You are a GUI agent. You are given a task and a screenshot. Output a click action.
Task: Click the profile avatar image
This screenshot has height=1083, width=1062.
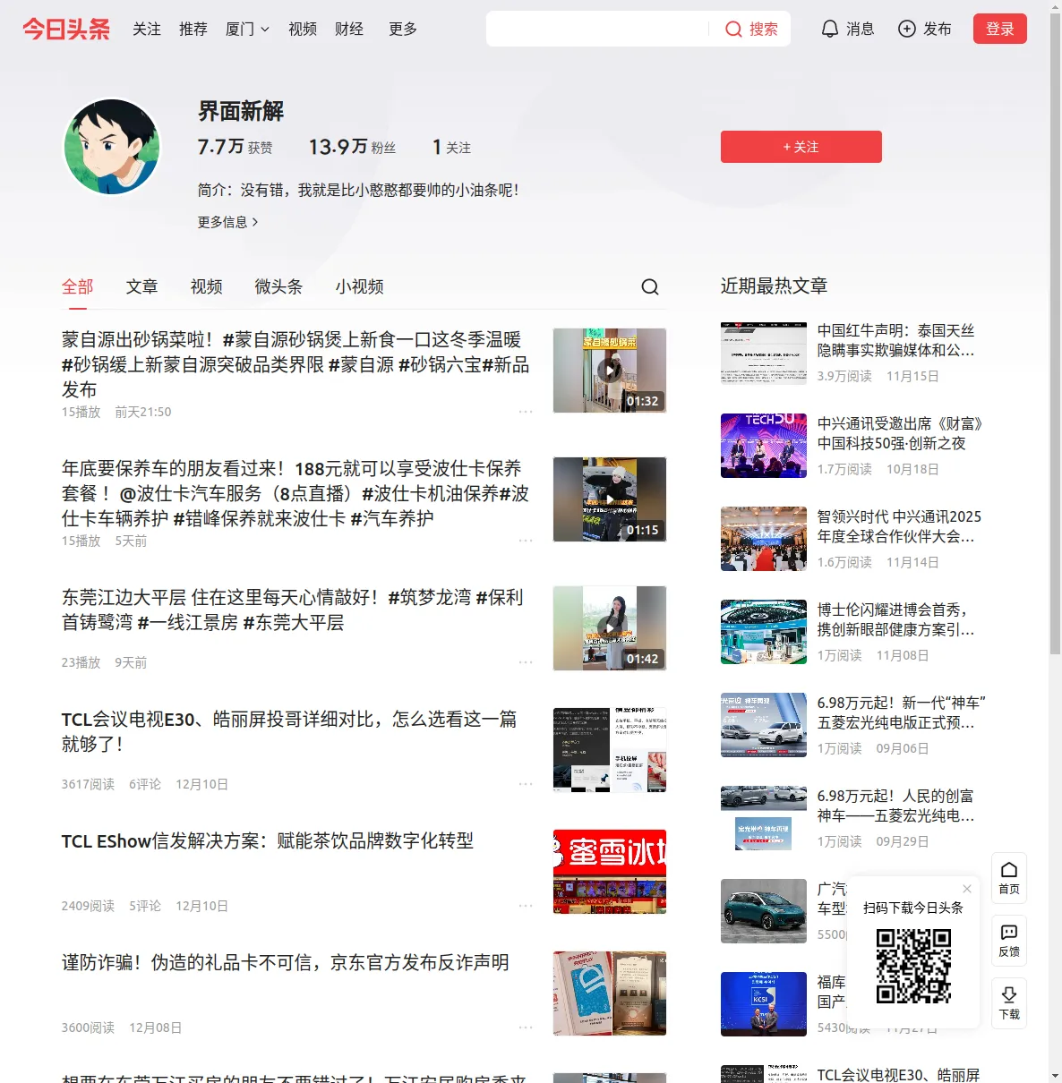[x=112, y=147]
